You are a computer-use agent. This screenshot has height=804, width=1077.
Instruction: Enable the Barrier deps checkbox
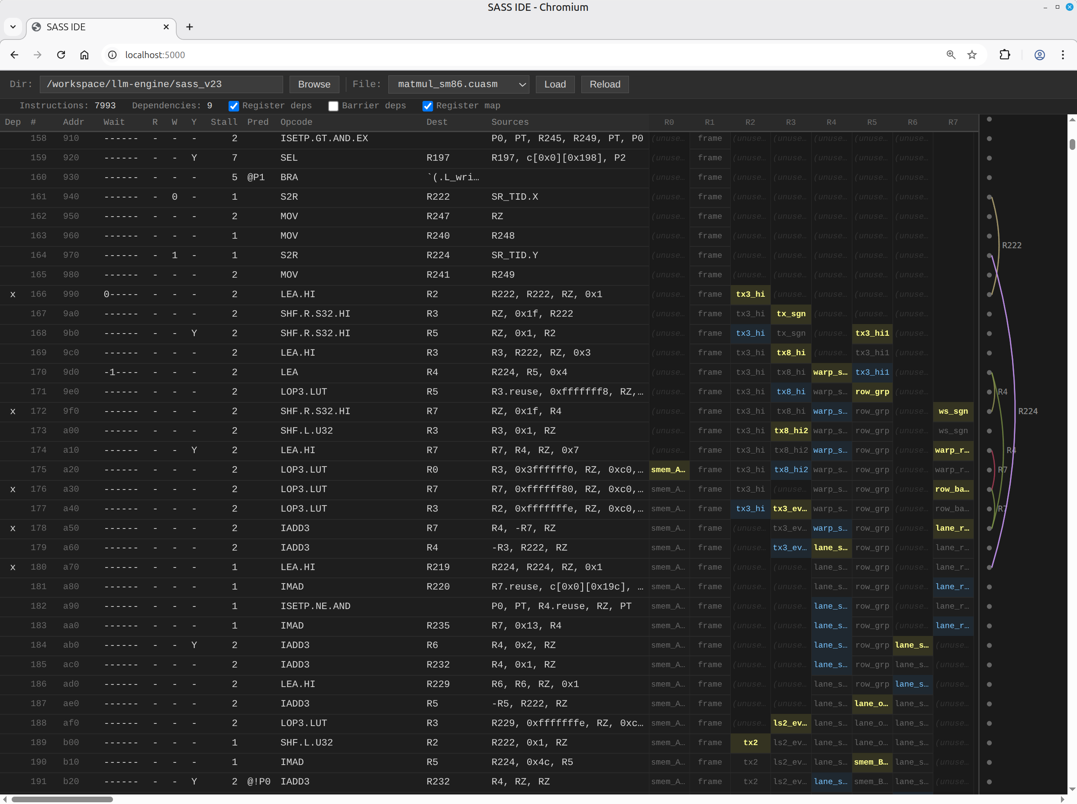point(333,106)
